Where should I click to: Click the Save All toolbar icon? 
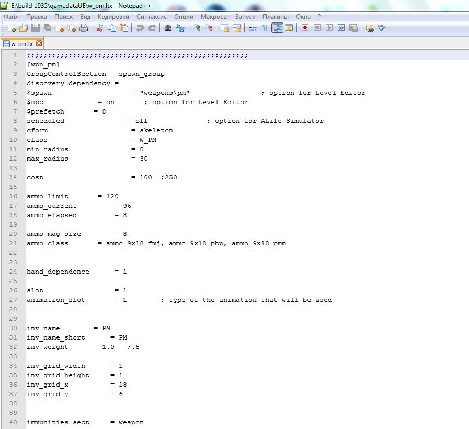(48, 28)
